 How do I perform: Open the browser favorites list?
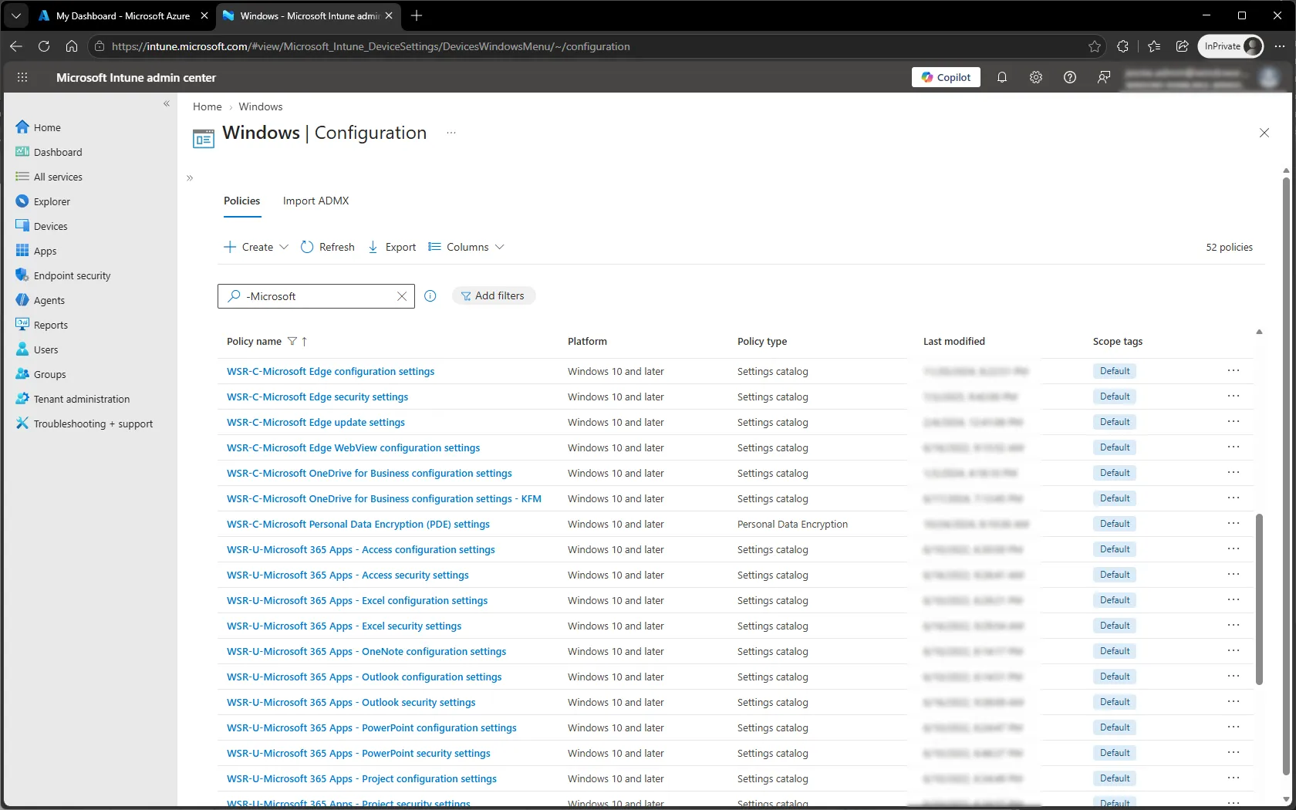click(x=1154, y=46)
